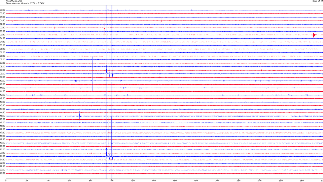
Task: Select the 6m axis tick label
Action: pos(69,181)
